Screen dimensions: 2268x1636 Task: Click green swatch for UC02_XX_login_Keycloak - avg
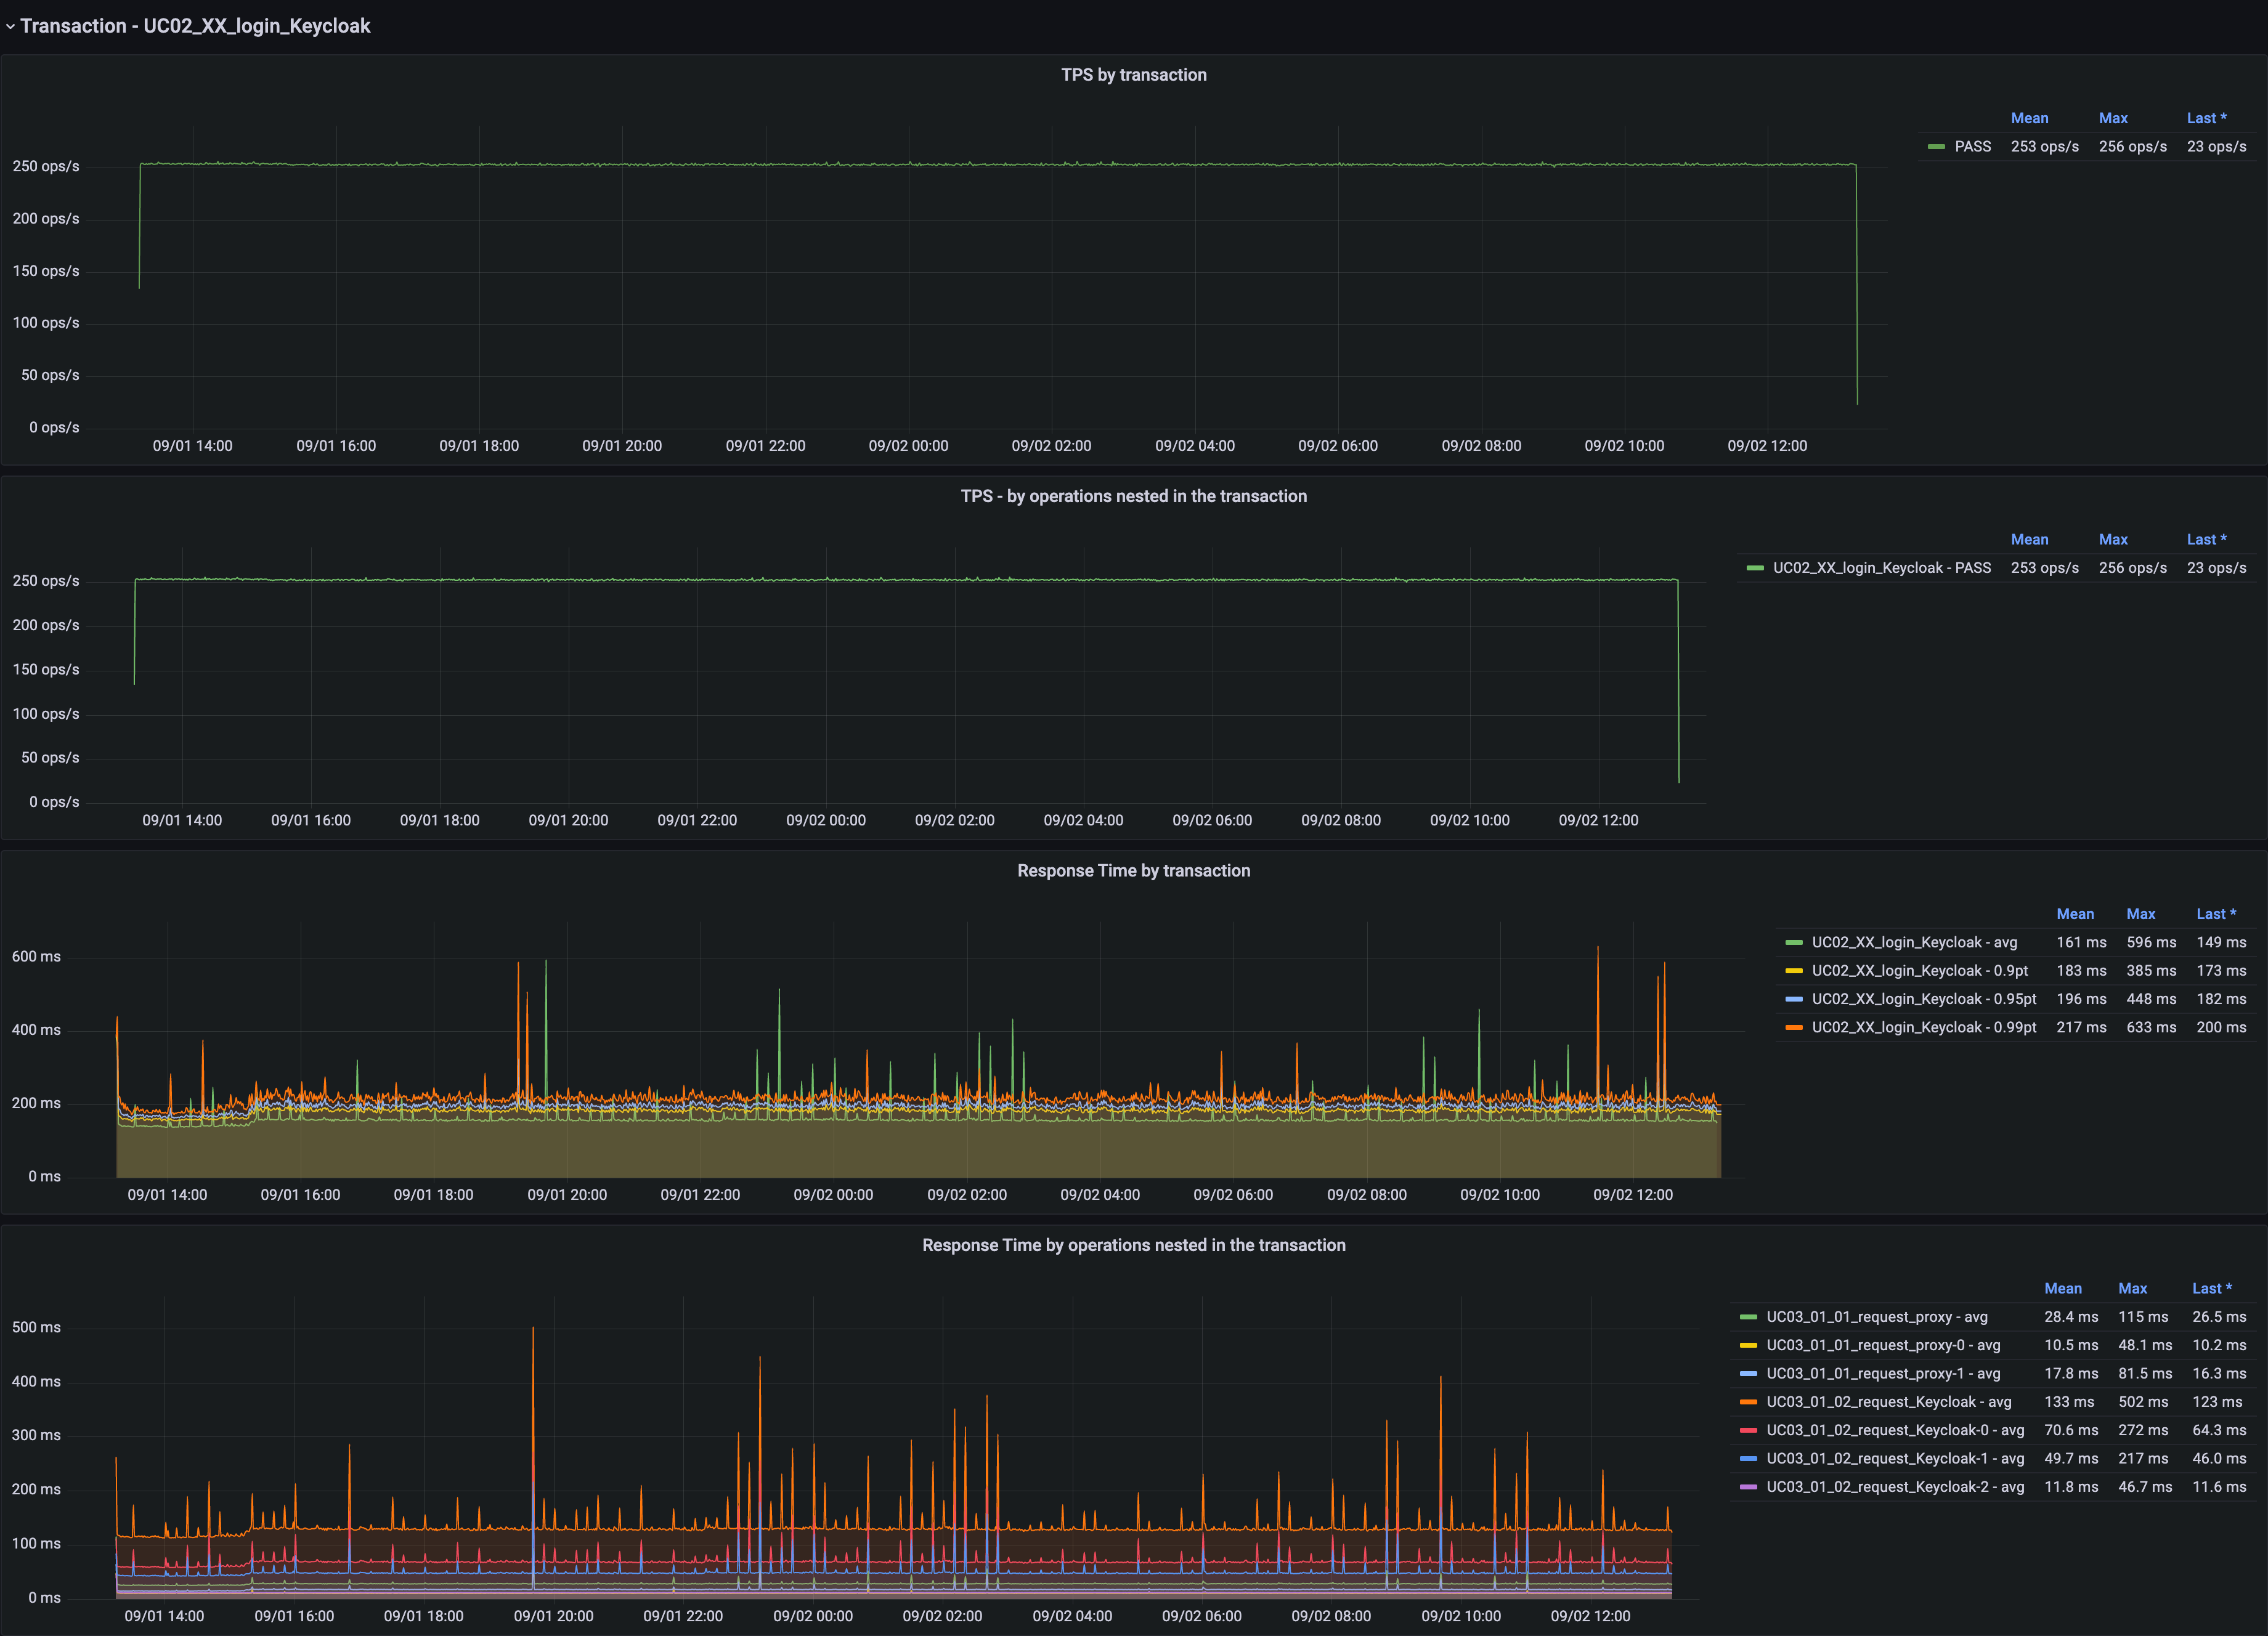pyautogui.click(x=1794, y=943)
